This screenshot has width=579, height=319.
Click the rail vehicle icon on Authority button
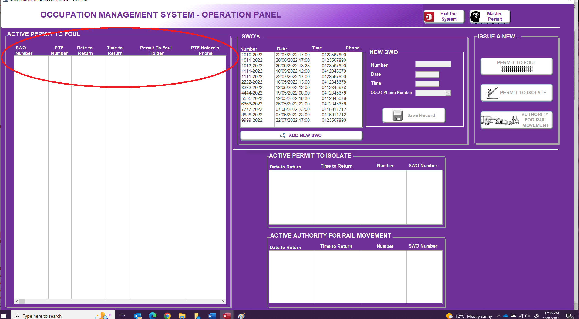coord(500,120)
